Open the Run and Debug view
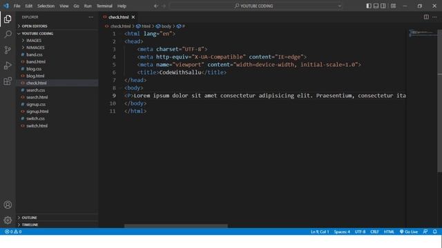Viewport: 442px width, 248px height. click(8, 65)
